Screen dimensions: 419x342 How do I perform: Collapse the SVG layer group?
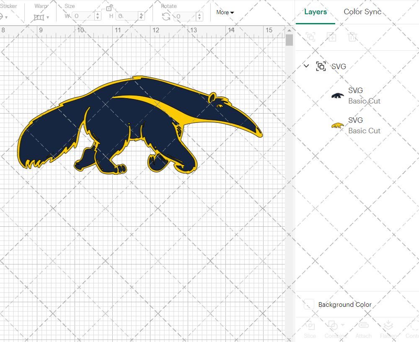tap(306, 66)
